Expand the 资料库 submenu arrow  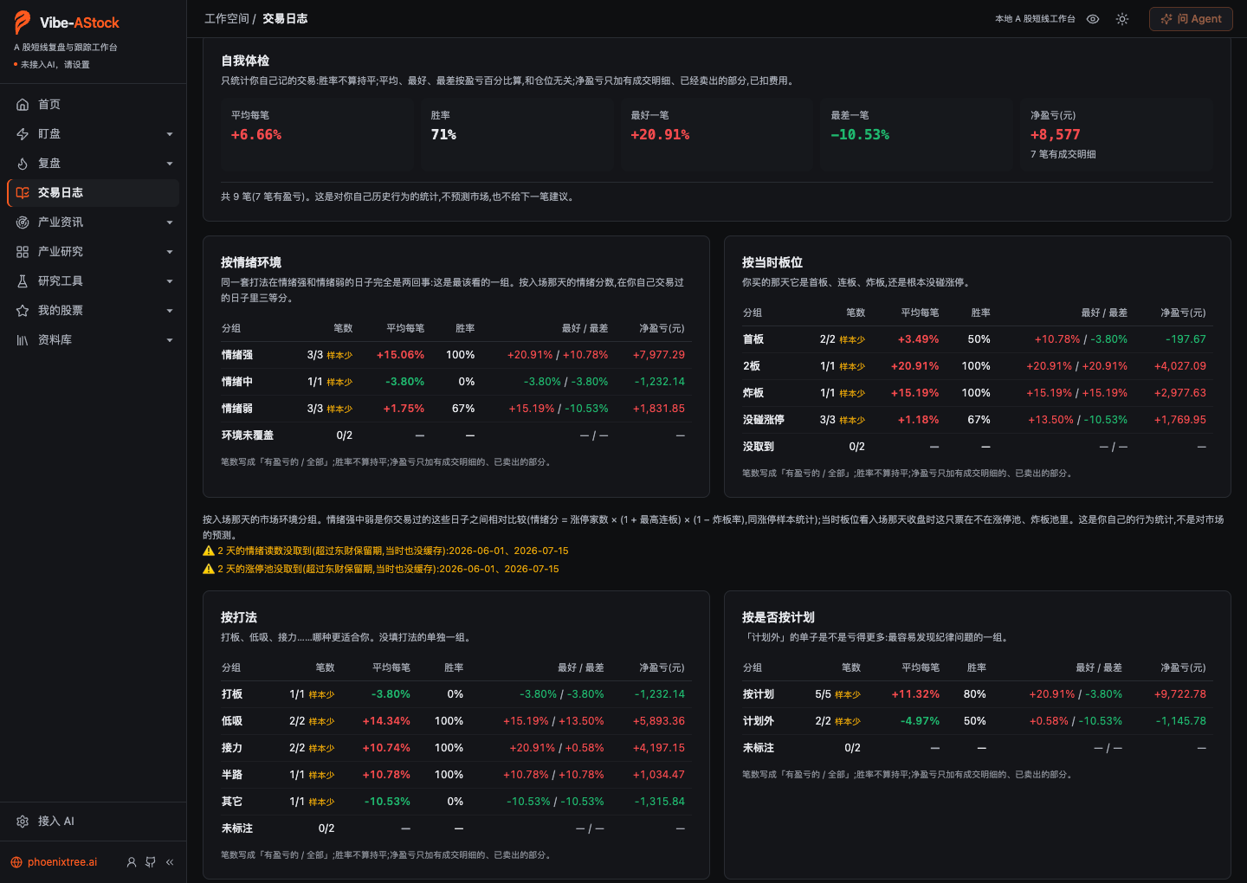tap(170, 340)
